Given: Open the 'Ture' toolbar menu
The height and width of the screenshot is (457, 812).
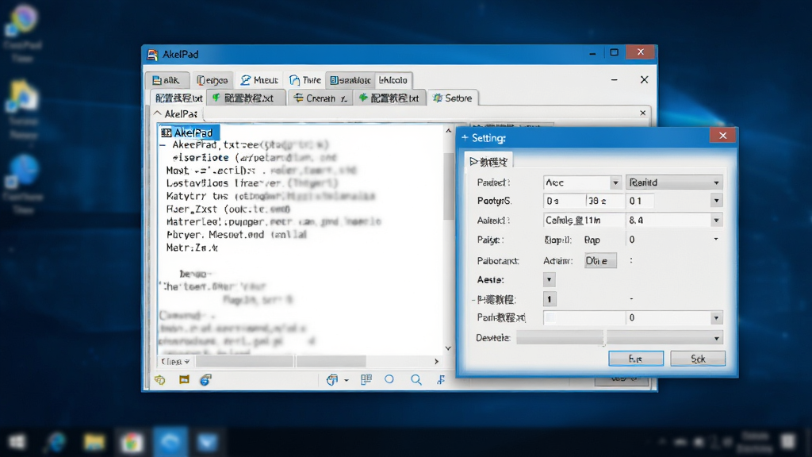Looking at the screenshot, I should point(305,80).
